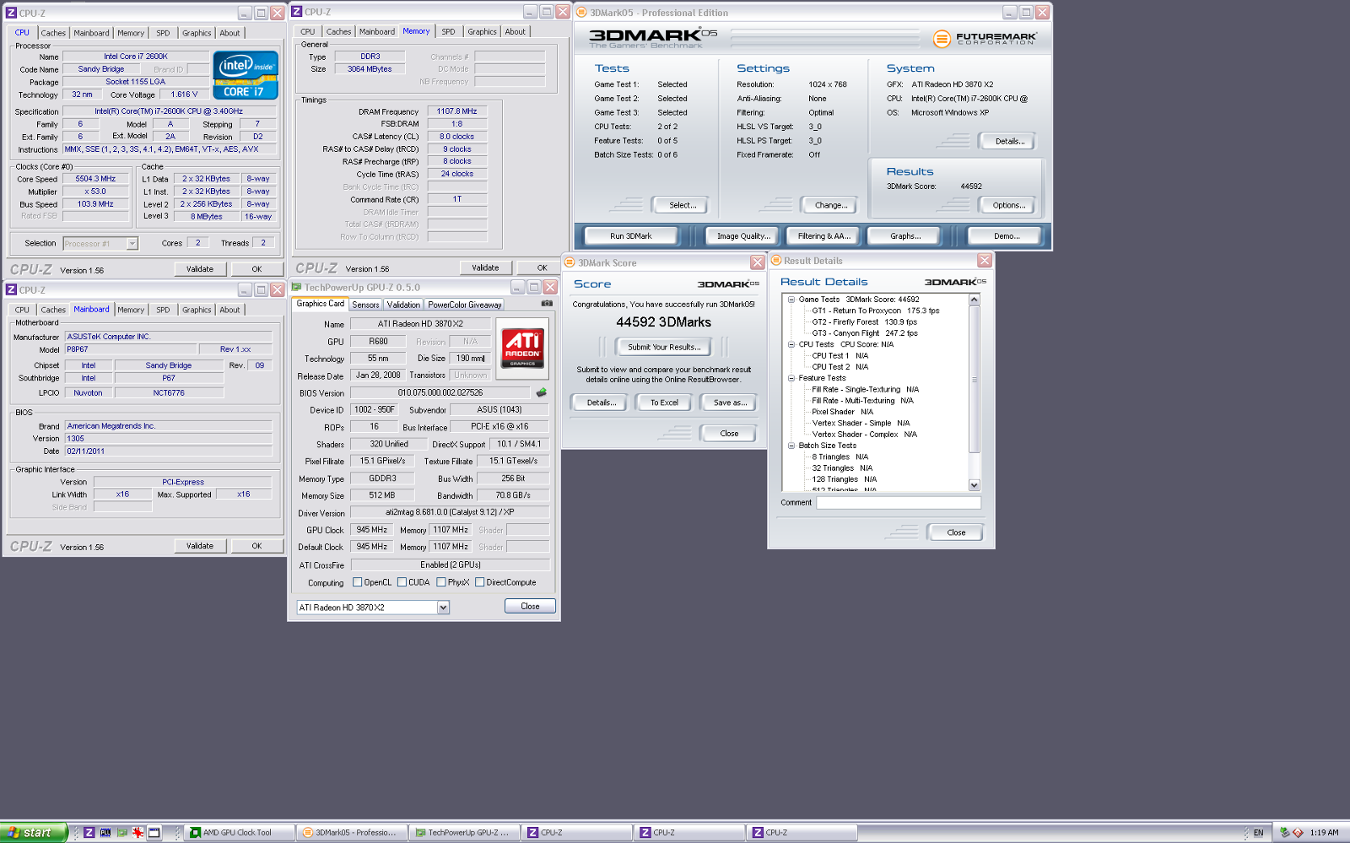1350x843 pixels.
Task: Click the 3DMark Score dialog title icon
Action: point(570,262)
